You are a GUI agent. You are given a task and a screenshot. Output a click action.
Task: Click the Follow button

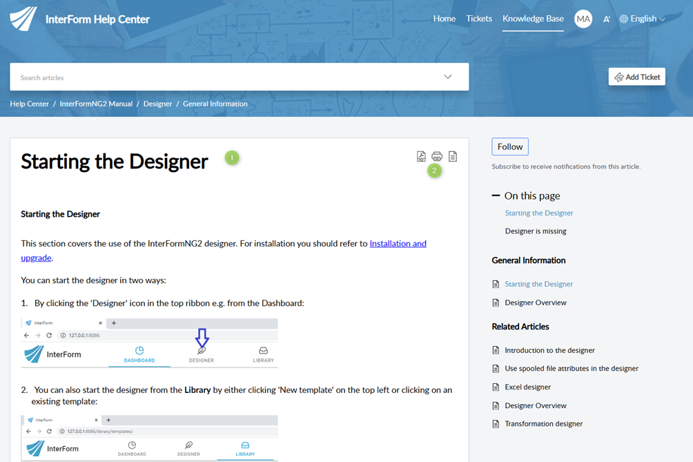click(x=510, y=147)
